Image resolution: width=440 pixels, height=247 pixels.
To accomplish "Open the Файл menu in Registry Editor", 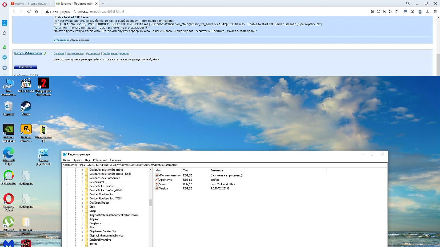I will [x=66, y=160].
